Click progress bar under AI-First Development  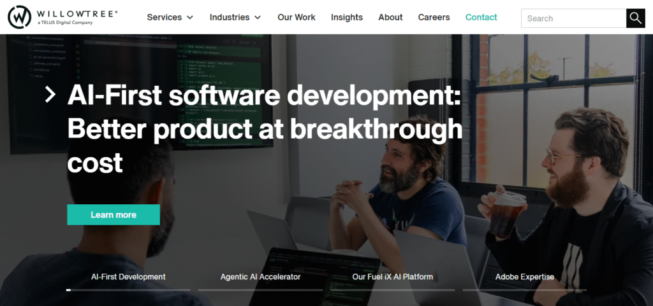128,289
